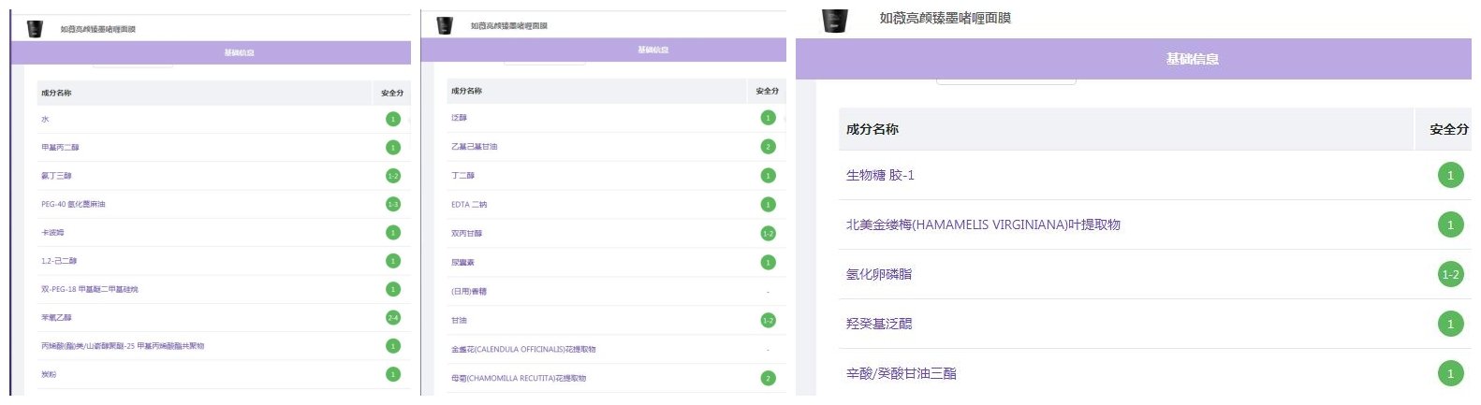Click the 1-2 safety badge for 氢化卵磷脂

click(x=1450, y=274)
